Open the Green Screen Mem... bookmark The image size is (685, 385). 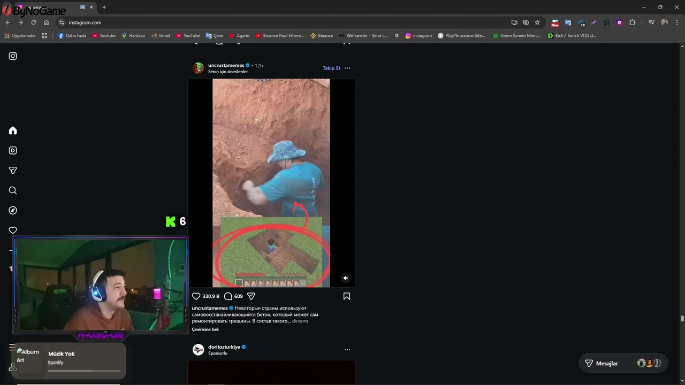[x=516, y=36]
